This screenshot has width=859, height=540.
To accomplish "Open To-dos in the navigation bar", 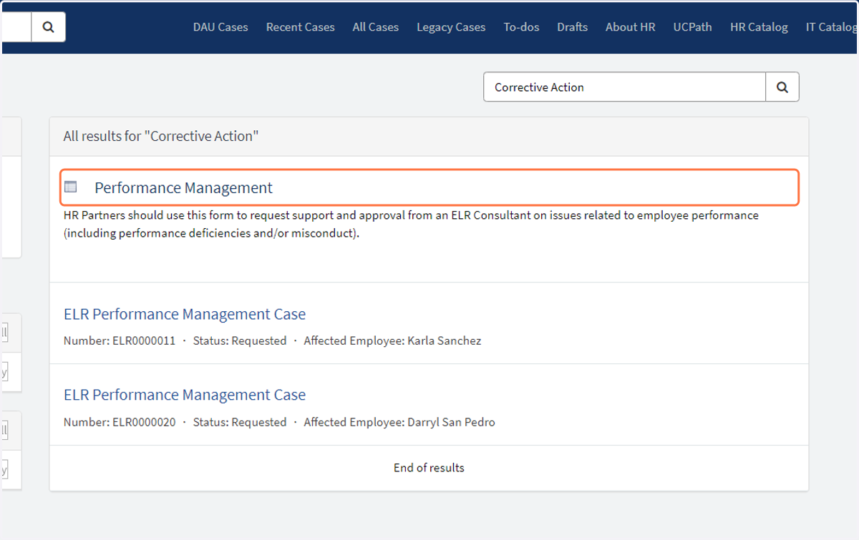I will click(521, 27).
